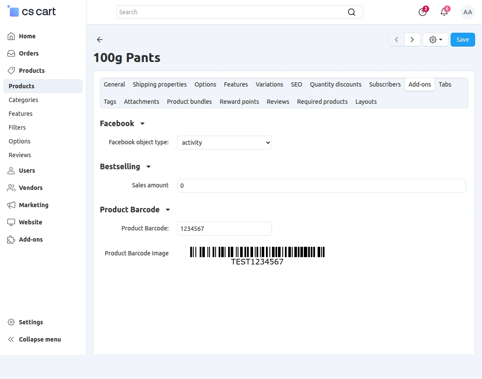The width and height of the screenshot is (482, 379).
Task: Open Users in the sidebar
Action: tap(27, 171)
